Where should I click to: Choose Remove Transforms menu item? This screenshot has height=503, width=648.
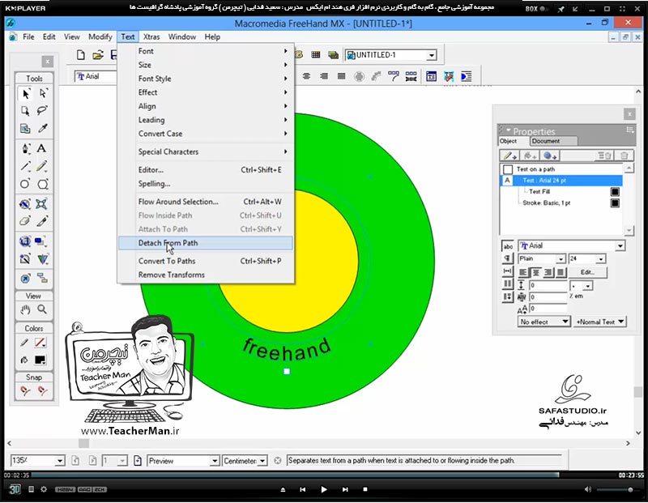[x=206, y=275]
